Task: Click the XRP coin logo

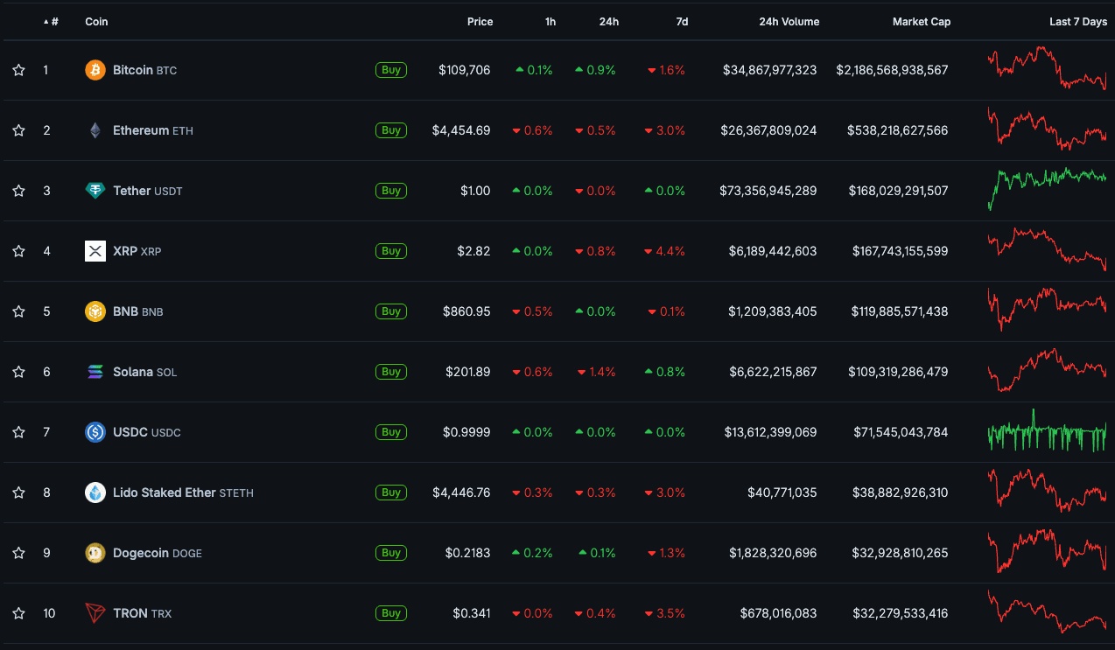Action: (95, 251)
